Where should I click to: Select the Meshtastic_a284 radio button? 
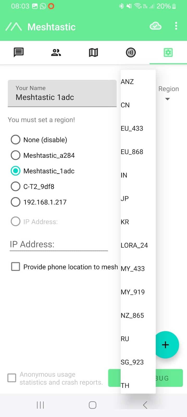tap(16, 155)
